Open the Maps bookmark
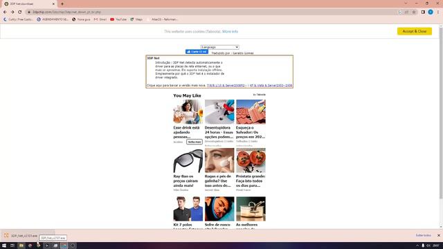Screen dimensions: 443x249 coord(136,19)
